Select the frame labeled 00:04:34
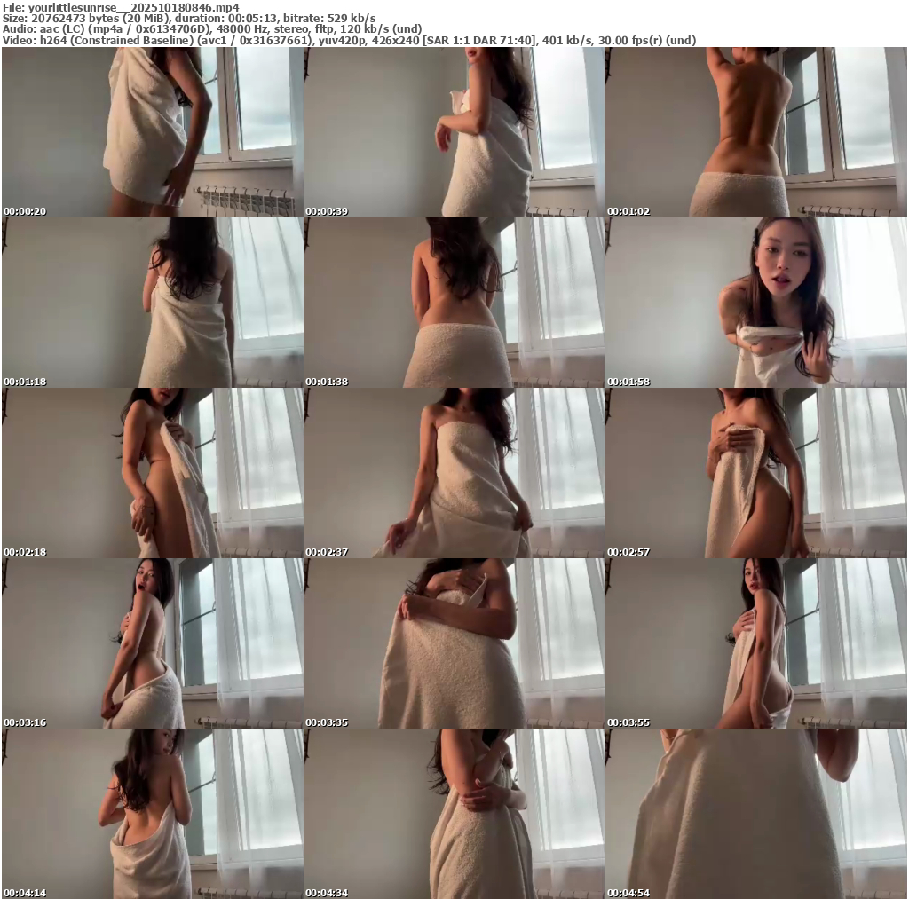The image size is (909, 899). pos(454,814)
